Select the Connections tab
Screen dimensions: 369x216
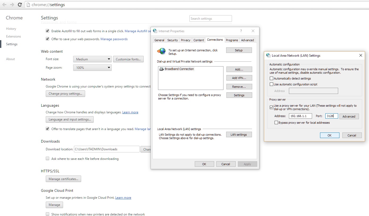click(215, 40)
